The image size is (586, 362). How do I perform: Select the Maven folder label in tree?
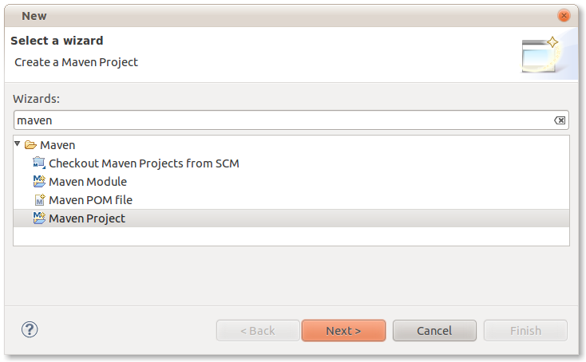click(x=57, y=145)
